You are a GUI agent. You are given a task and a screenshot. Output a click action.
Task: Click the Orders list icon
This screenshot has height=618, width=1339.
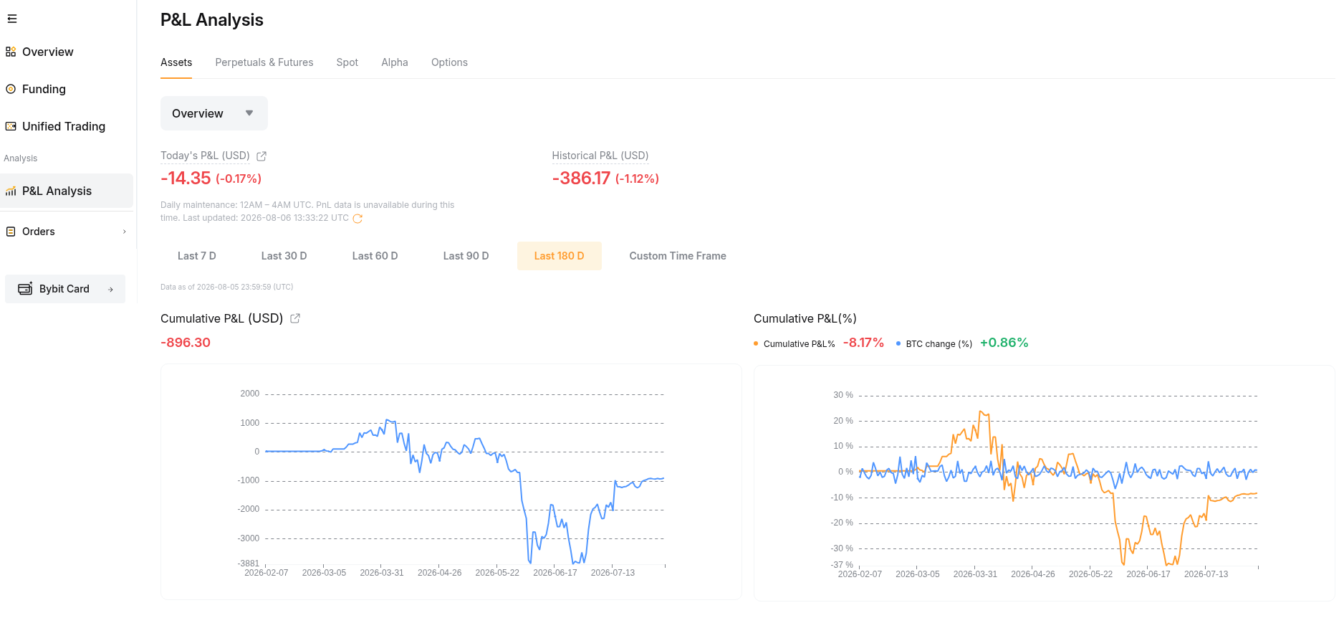[x=11, y=232]
